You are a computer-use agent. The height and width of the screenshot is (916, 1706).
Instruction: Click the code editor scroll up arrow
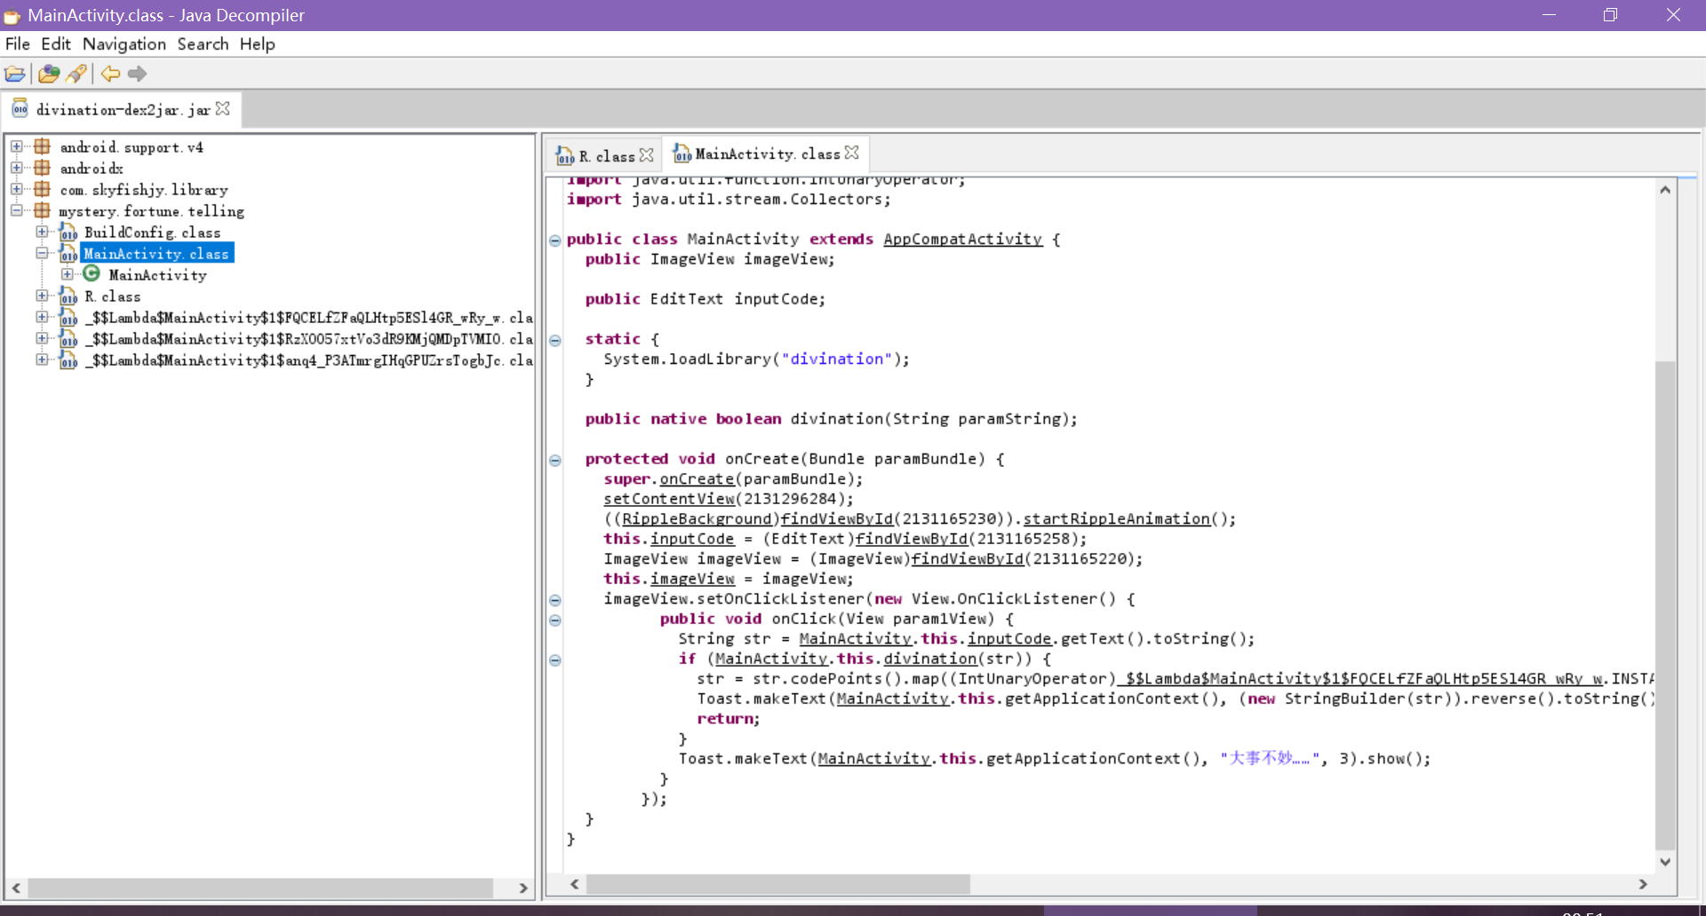click(x=1665, y=190)
